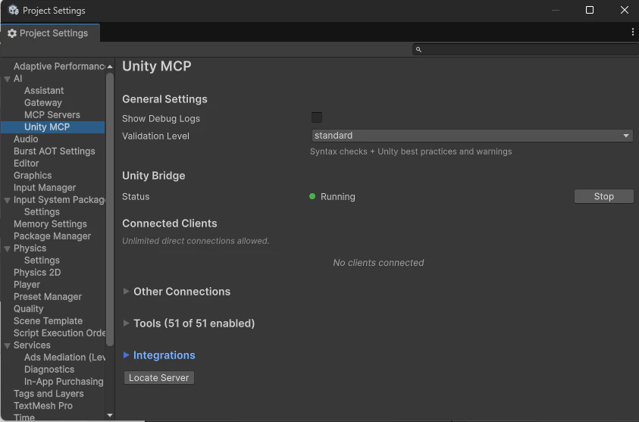The image size is (639, 422).
Task: Open Tags and Layers settings
Action: tap(49, 394)
